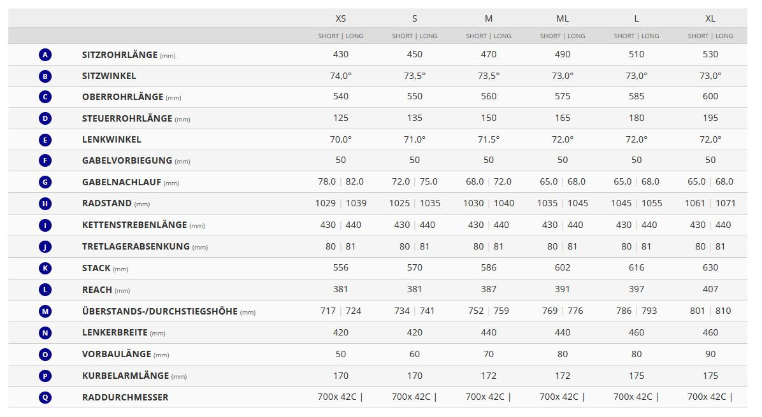Select the K badge for Stack
The height and width of the screenshot is (417, 762).
coord(45,268)
